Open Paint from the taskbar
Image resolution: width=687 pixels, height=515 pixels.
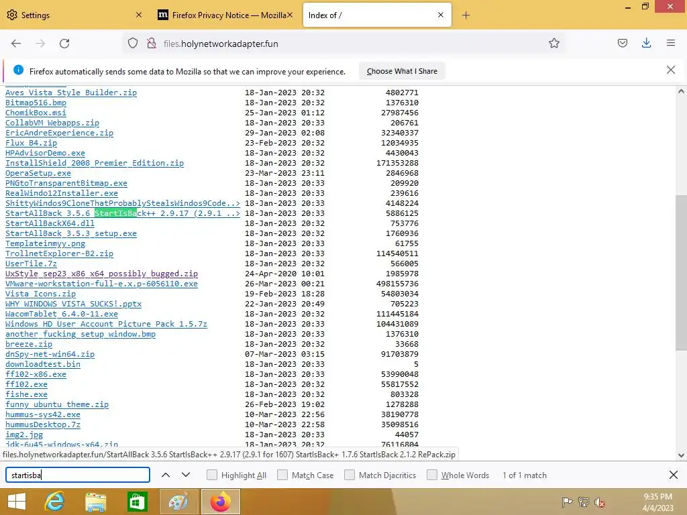[178, 502]
